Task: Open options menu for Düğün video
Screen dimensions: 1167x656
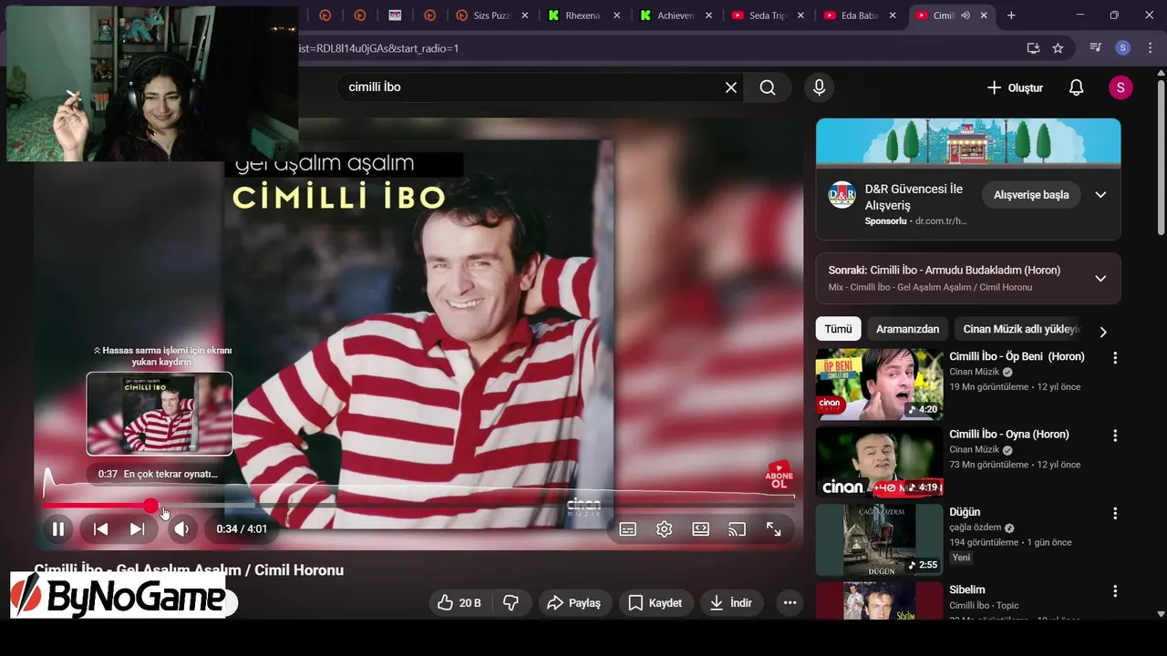Action: click(x=1114, y=513)
